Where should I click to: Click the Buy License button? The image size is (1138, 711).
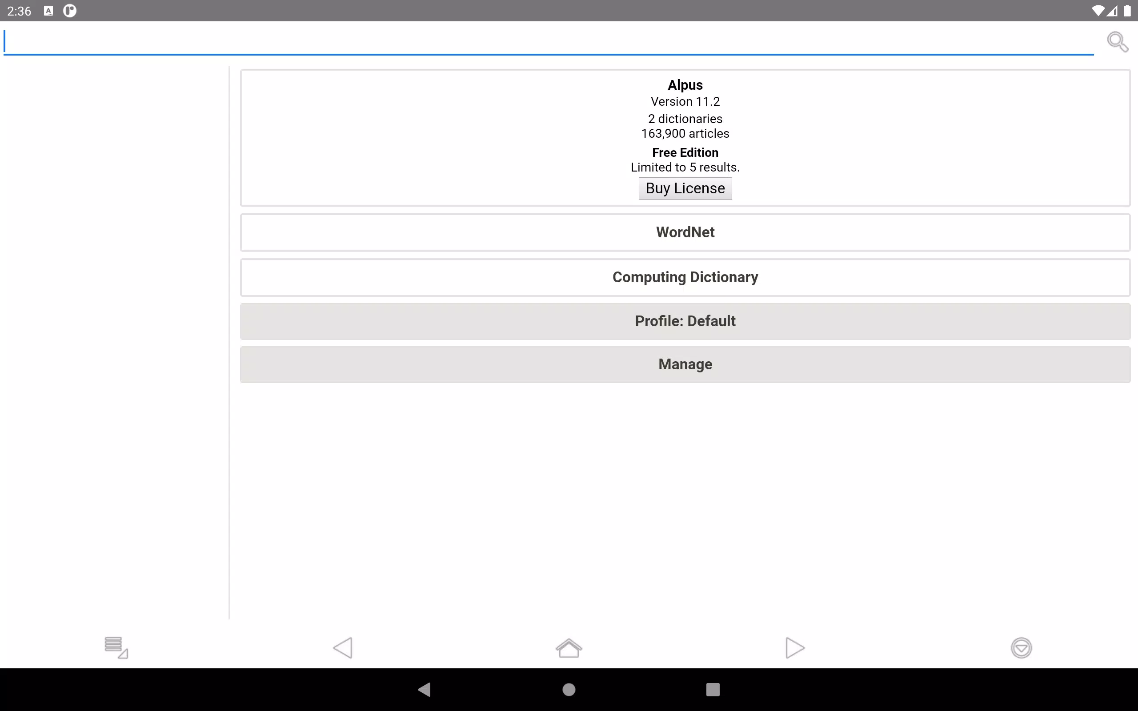tap(685, 188)
